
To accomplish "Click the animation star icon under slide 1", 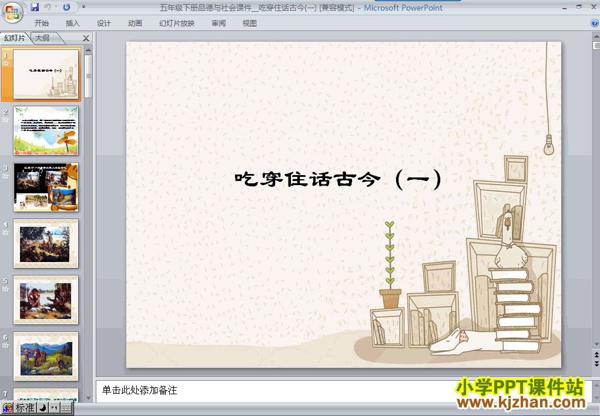I will click(5, 63).
